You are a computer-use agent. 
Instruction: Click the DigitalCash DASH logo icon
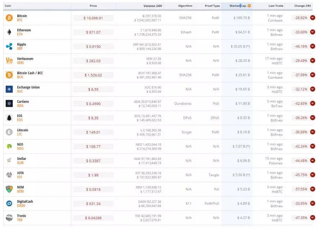click(x=9, y=203)
